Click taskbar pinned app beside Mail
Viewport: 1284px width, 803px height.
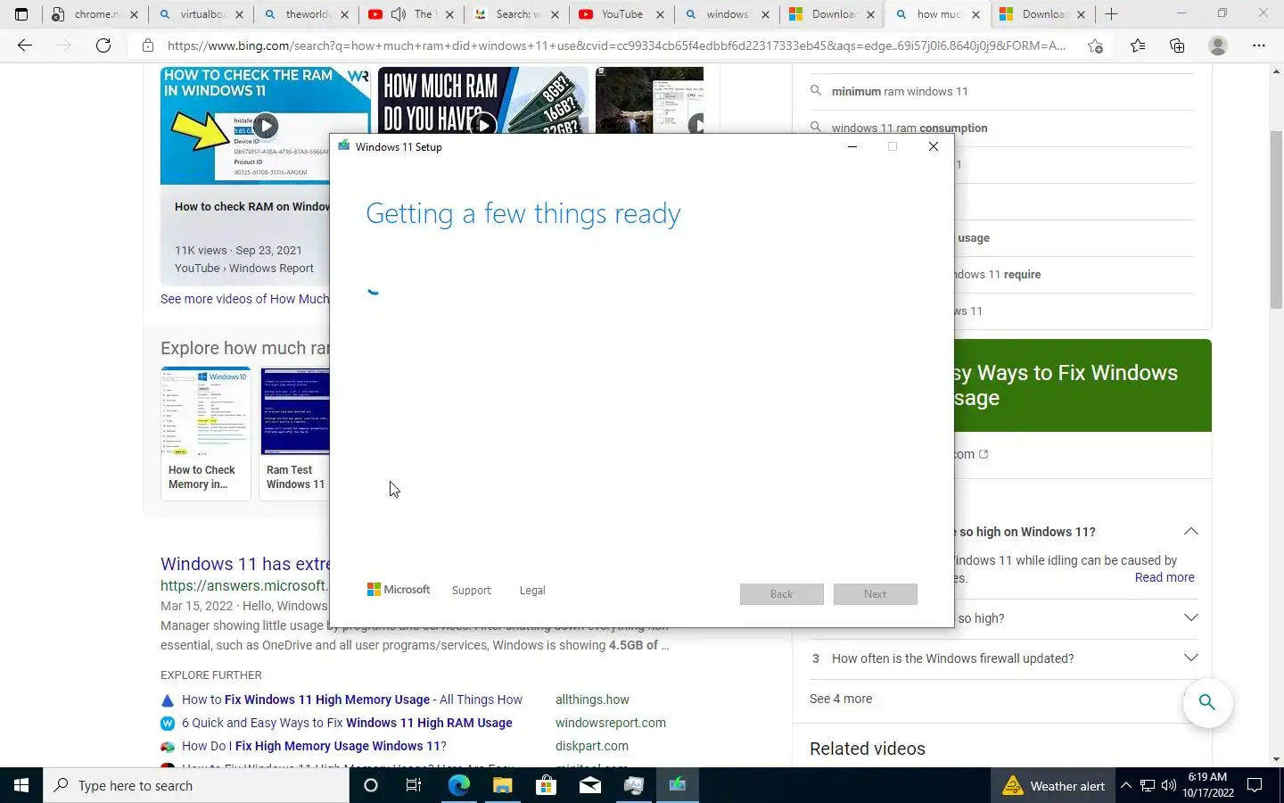(634, 785)
